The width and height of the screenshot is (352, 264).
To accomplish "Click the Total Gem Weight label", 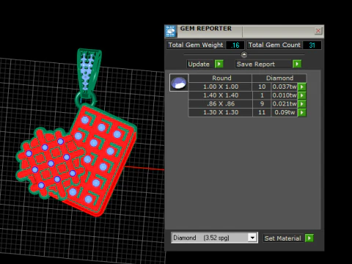I will click(196, 45).
